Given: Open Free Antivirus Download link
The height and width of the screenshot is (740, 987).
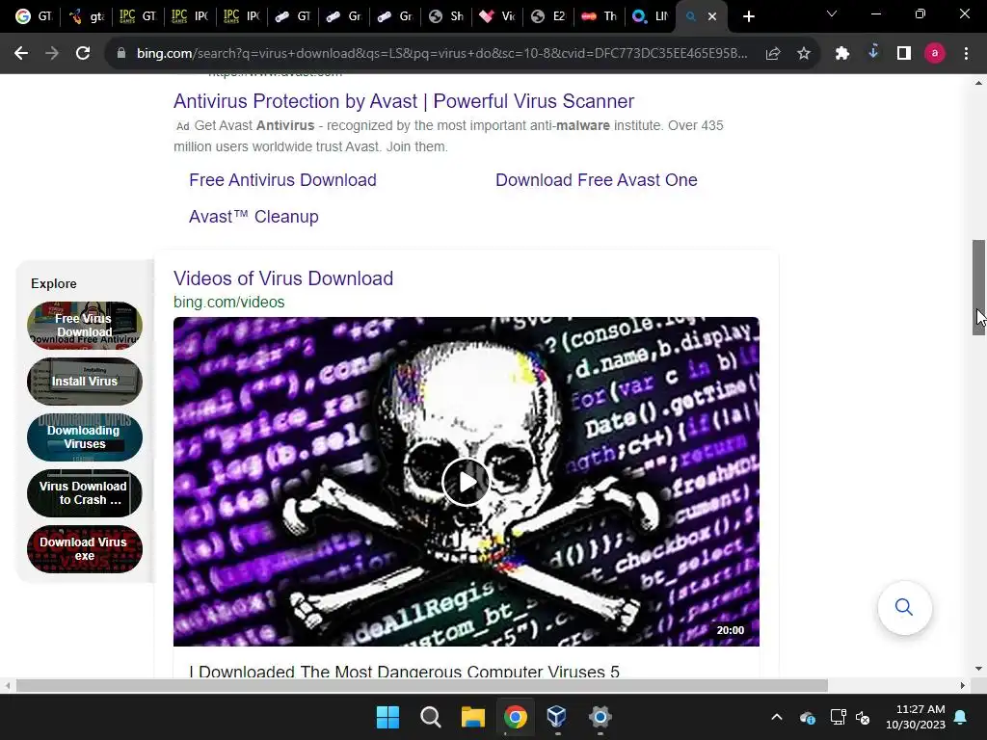Looking at the screenshot, I should 282,180.
